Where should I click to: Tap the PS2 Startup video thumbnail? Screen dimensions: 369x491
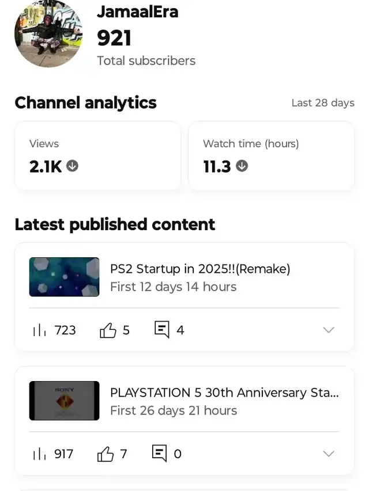click(64, 277)
